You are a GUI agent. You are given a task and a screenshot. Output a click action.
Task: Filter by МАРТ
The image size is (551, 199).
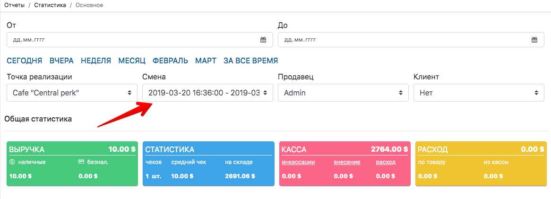point(206,61)
